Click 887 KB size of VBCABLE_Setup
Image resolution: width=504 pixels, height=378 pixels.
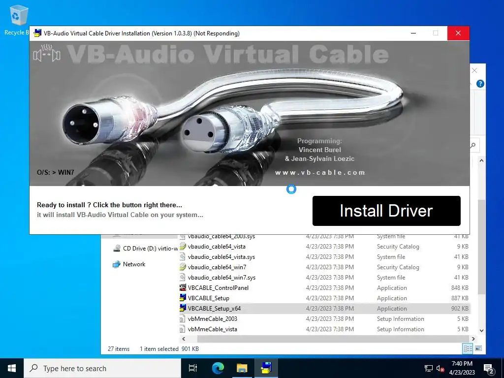click(460, 298)
